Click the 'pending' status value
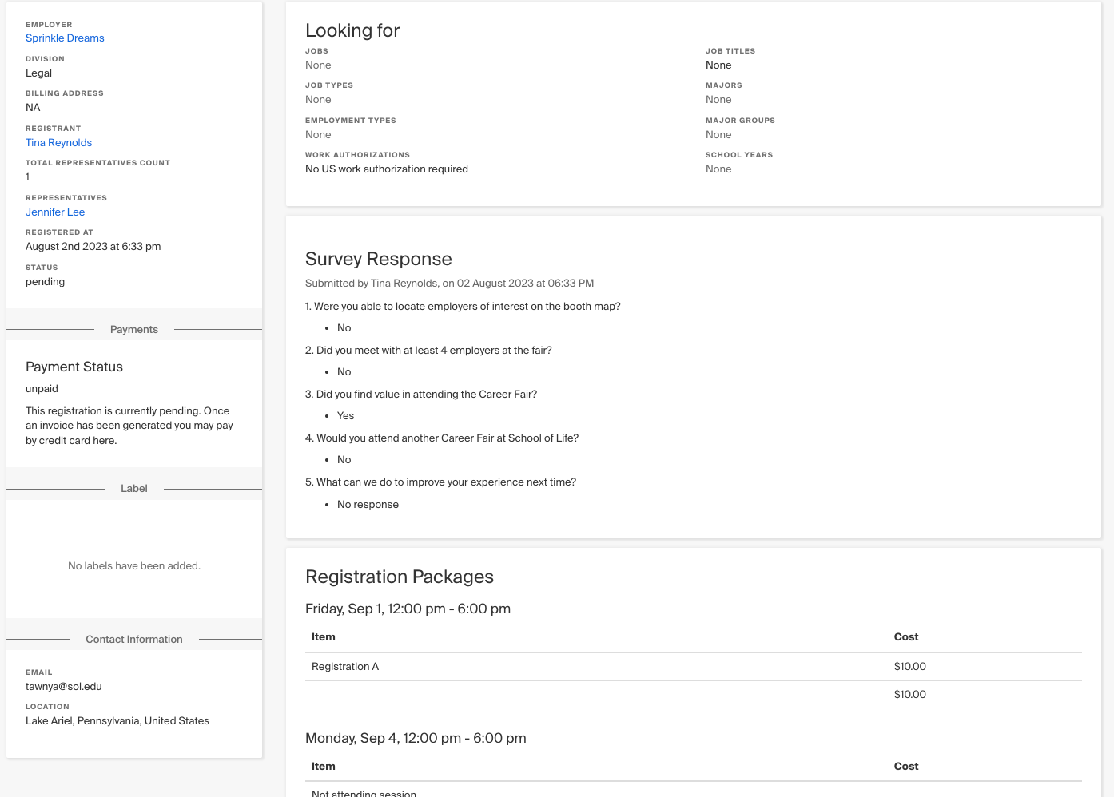This screenshot has width=1114, height=797. (45, 282)
